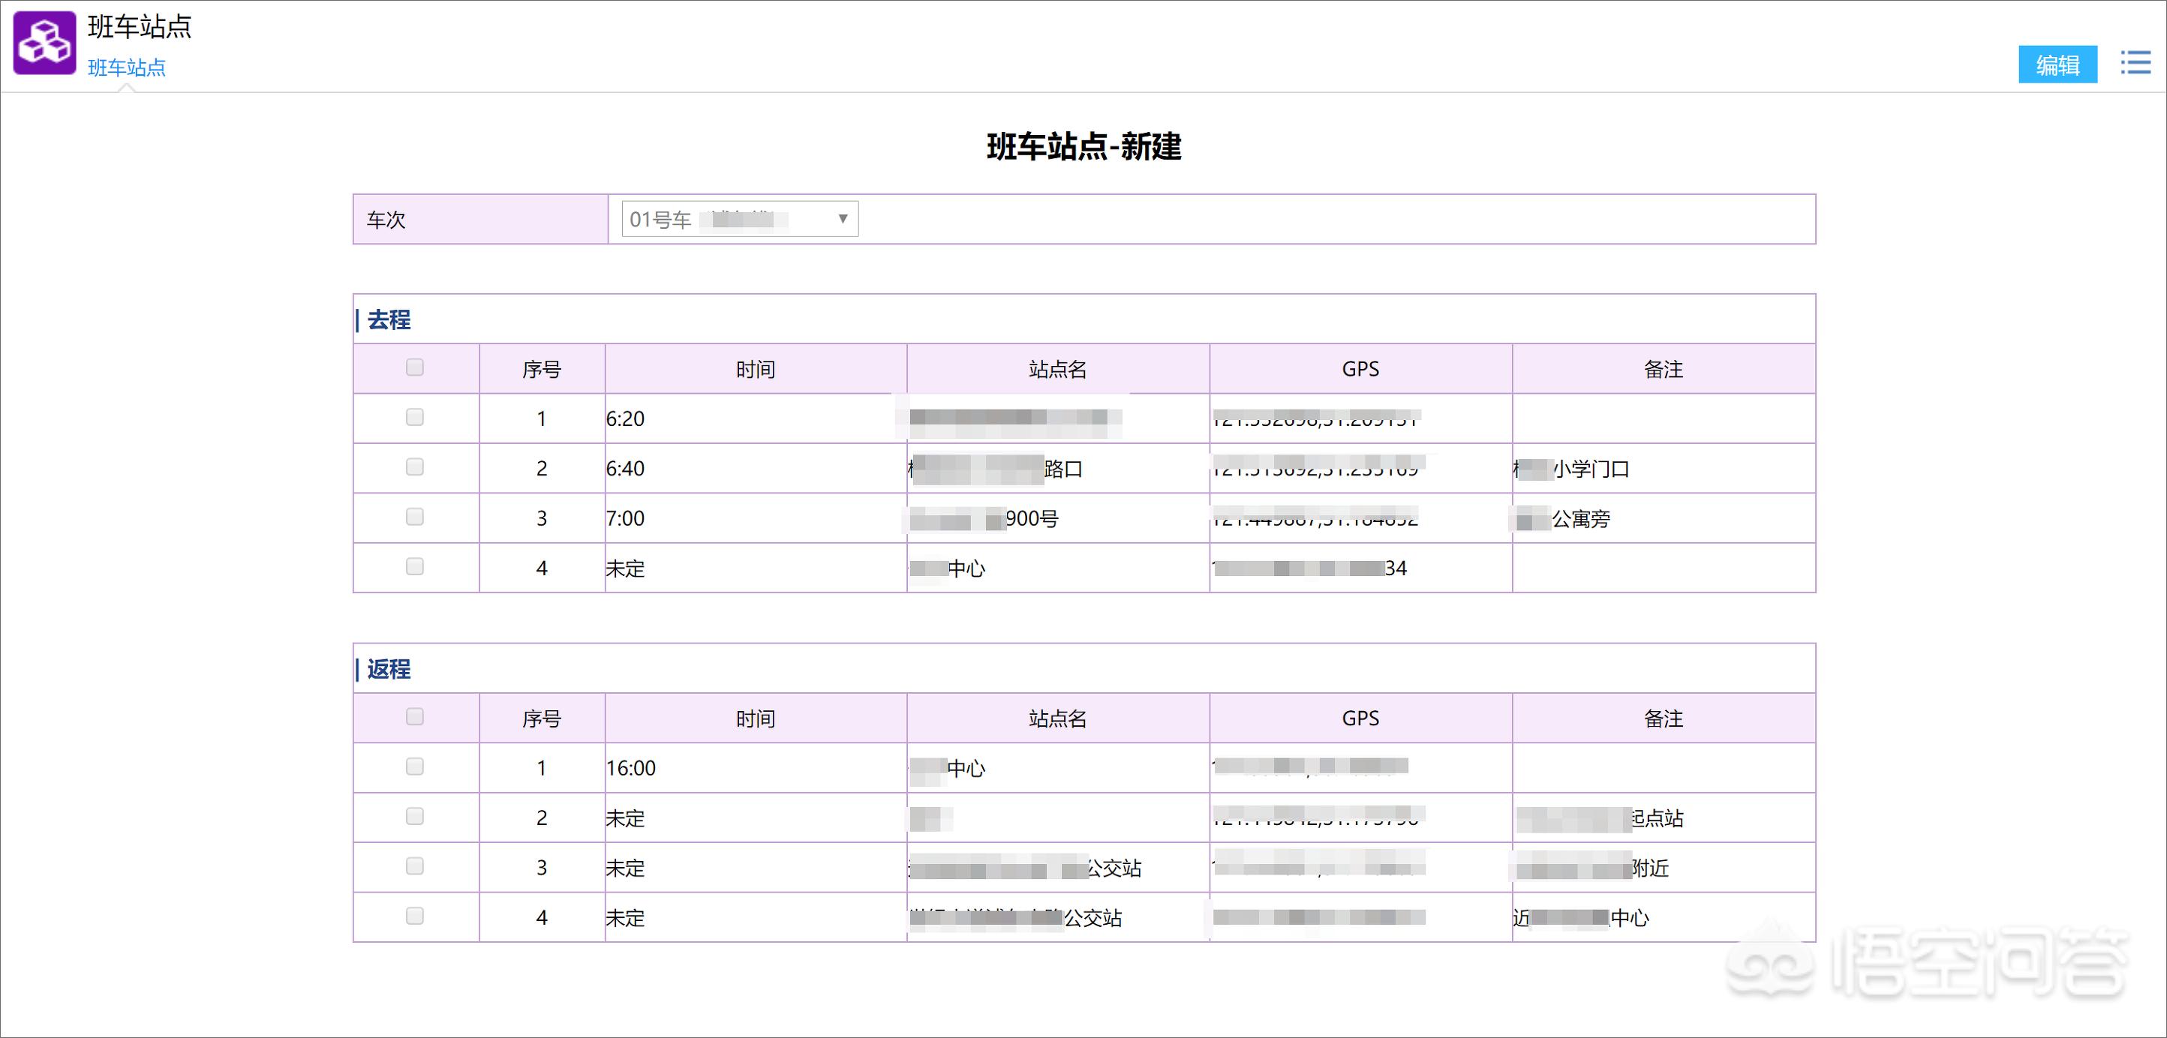Toggle the select-all checkbox in 去程 header
Screen dimensions: 2167x1038
[415, 367]
